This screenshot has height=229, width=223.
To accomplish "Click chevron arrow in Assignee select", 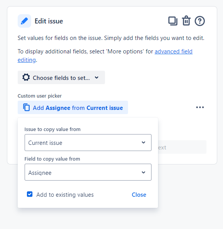I will (143, 173).
